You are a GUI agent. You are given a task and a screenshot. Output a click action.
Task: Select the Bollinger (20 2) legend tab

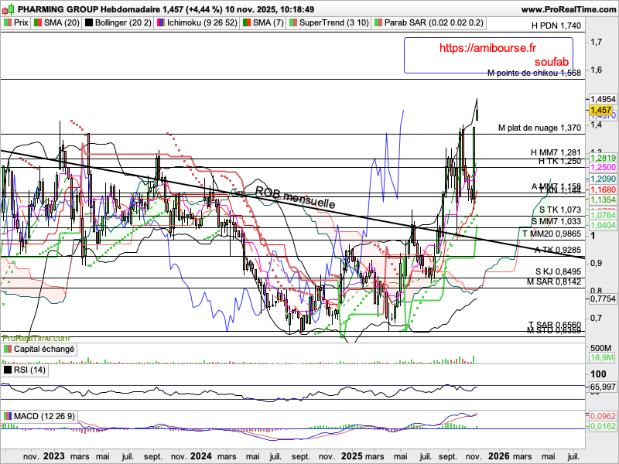[122, 23]
